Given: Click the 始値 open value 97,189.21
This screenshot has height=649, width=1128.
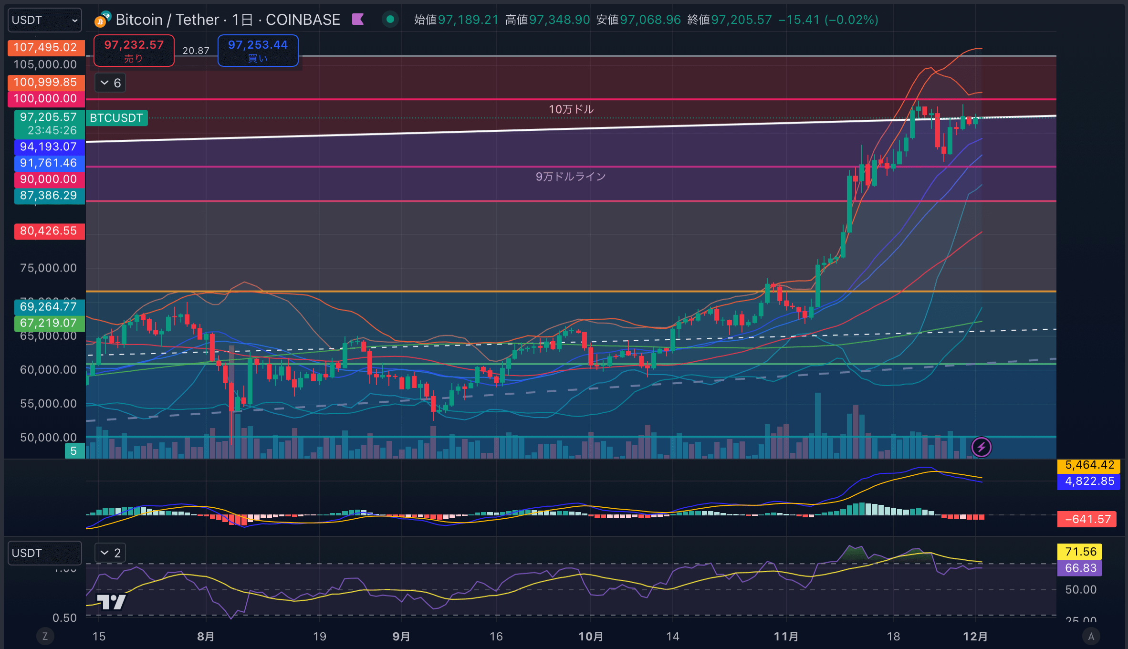Looking at the screenshot, I should (468, 20).
